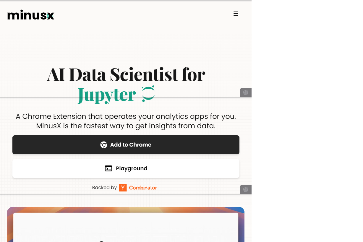The image size is (363, 242).
Task: Click the Chrome icon on the install button
Action: coord(104,145)
